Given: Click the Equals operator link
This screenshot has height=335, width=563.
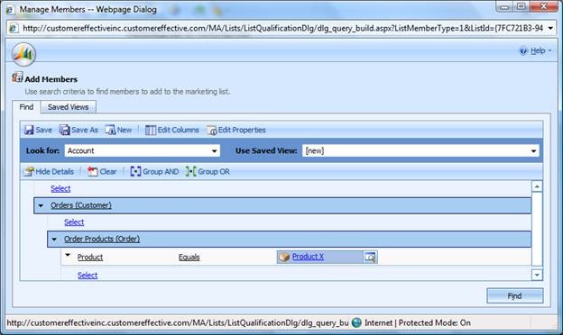Looking at the screenshot, I should point(189,258).
